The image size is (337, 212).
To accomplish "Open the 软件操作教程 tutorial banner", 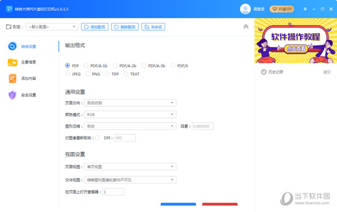I will 296,41.
